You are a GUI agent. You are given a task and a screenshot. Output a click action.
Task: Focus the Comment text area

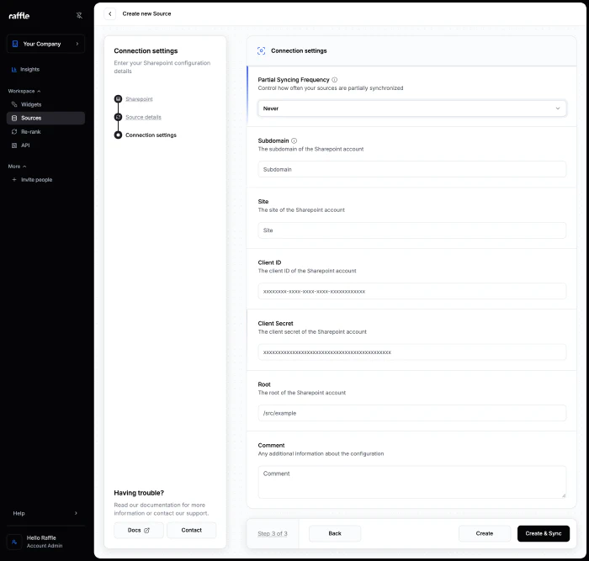click(411, 482)
